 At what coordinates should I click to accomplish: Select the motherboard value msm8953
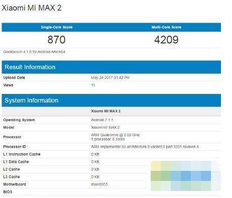(x=99, y=184)
